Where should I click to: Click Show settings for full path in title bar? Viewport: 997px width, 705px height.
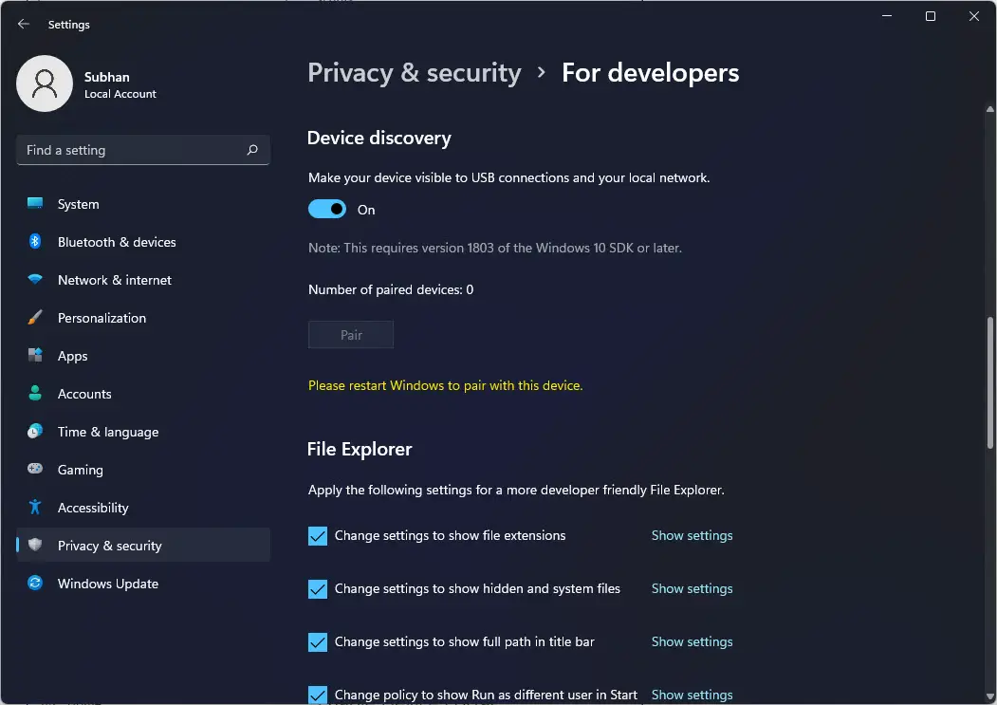(692, 642)
